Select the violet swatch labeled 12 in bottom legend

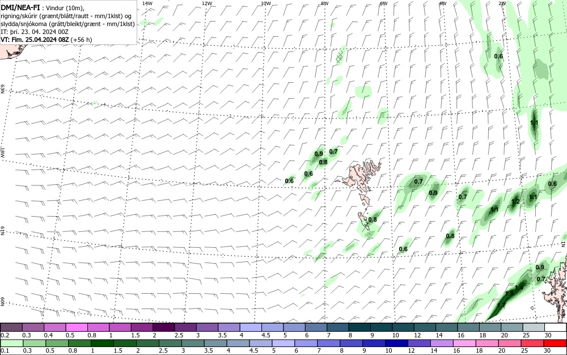[419, 343]
